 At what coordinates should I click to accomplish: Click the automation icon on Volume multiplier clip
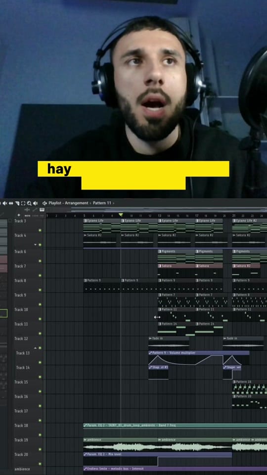(150, 353)
